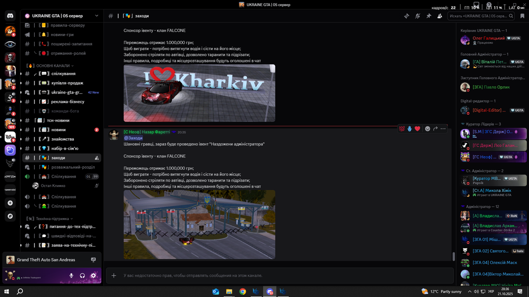The image size is (529, 297).
Task: Open тсн-новини channel
Action: pyautogui.click(x=62, y=120)
